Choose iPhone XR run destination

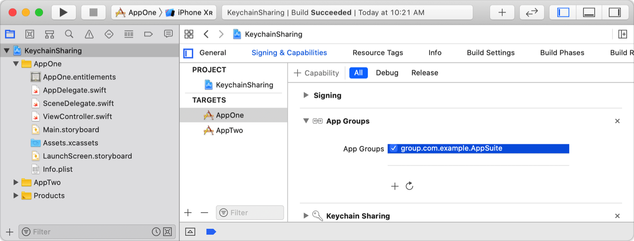point(189,12)
